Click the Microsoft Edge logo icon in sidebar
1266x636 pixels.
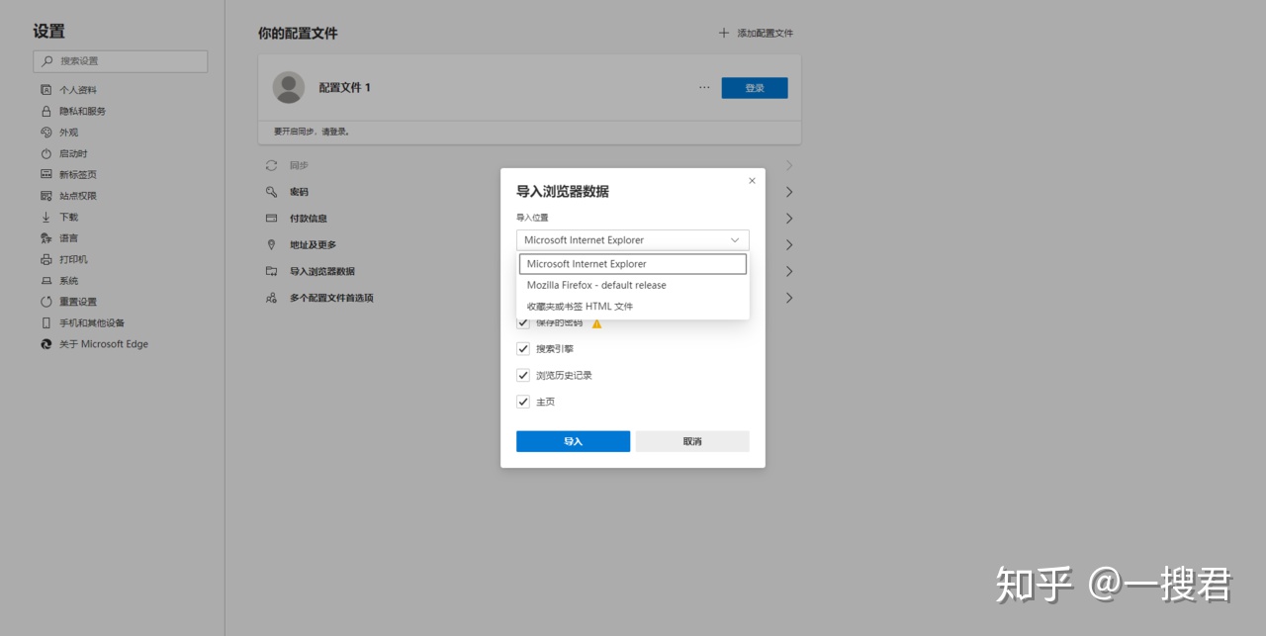[x=45, y=344]
